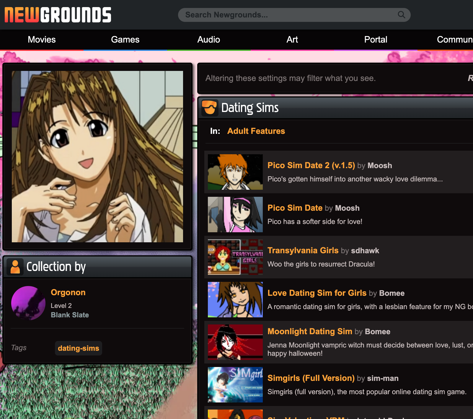Click the large anime girl collection image
This screenshot has height=419, width=473.
pos(97,157)
